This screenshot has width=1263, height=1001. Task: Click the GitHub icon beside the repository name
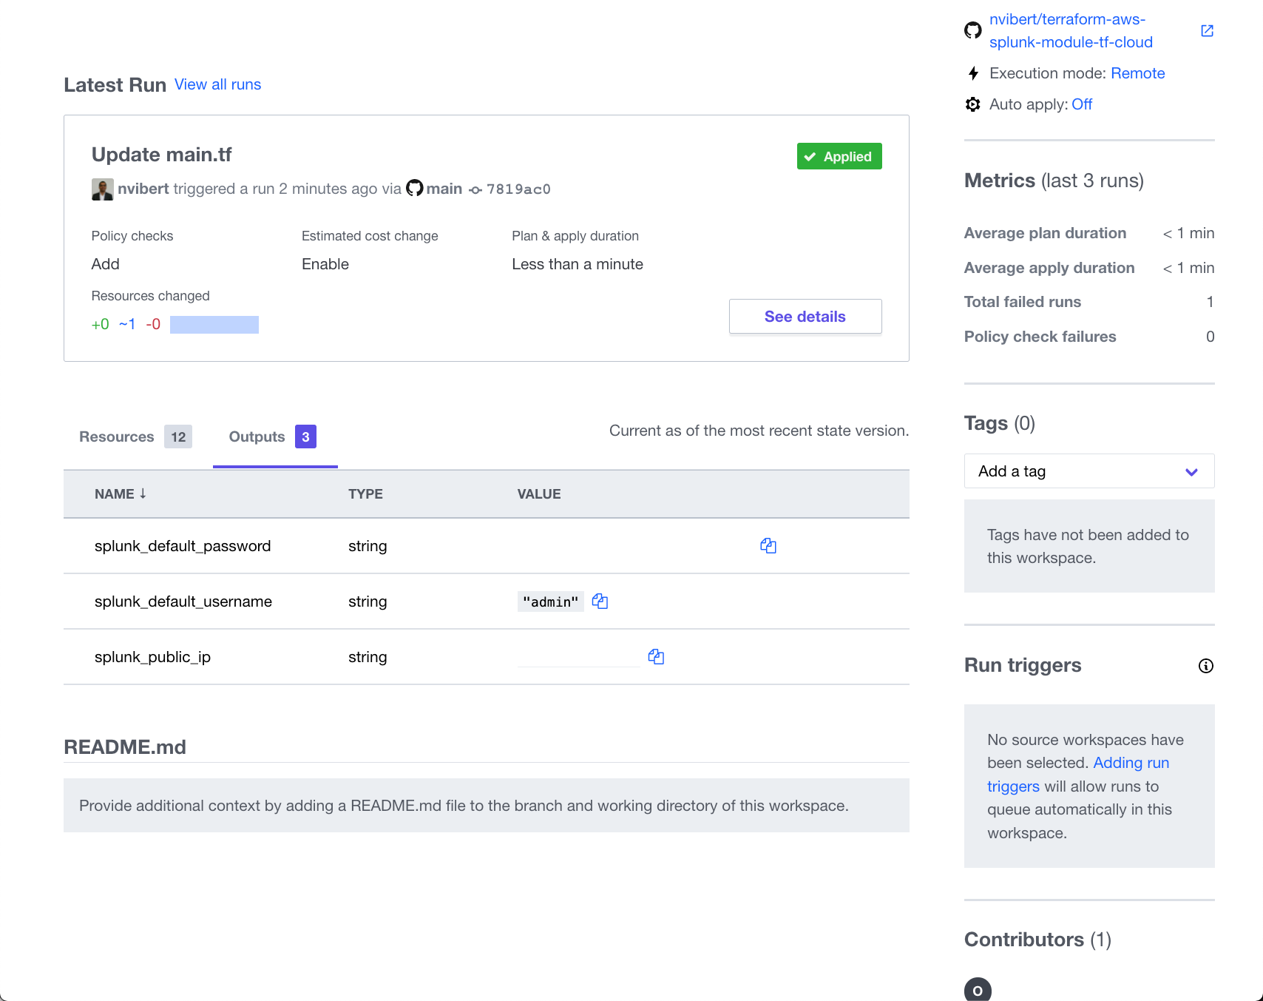pos(973,31)
